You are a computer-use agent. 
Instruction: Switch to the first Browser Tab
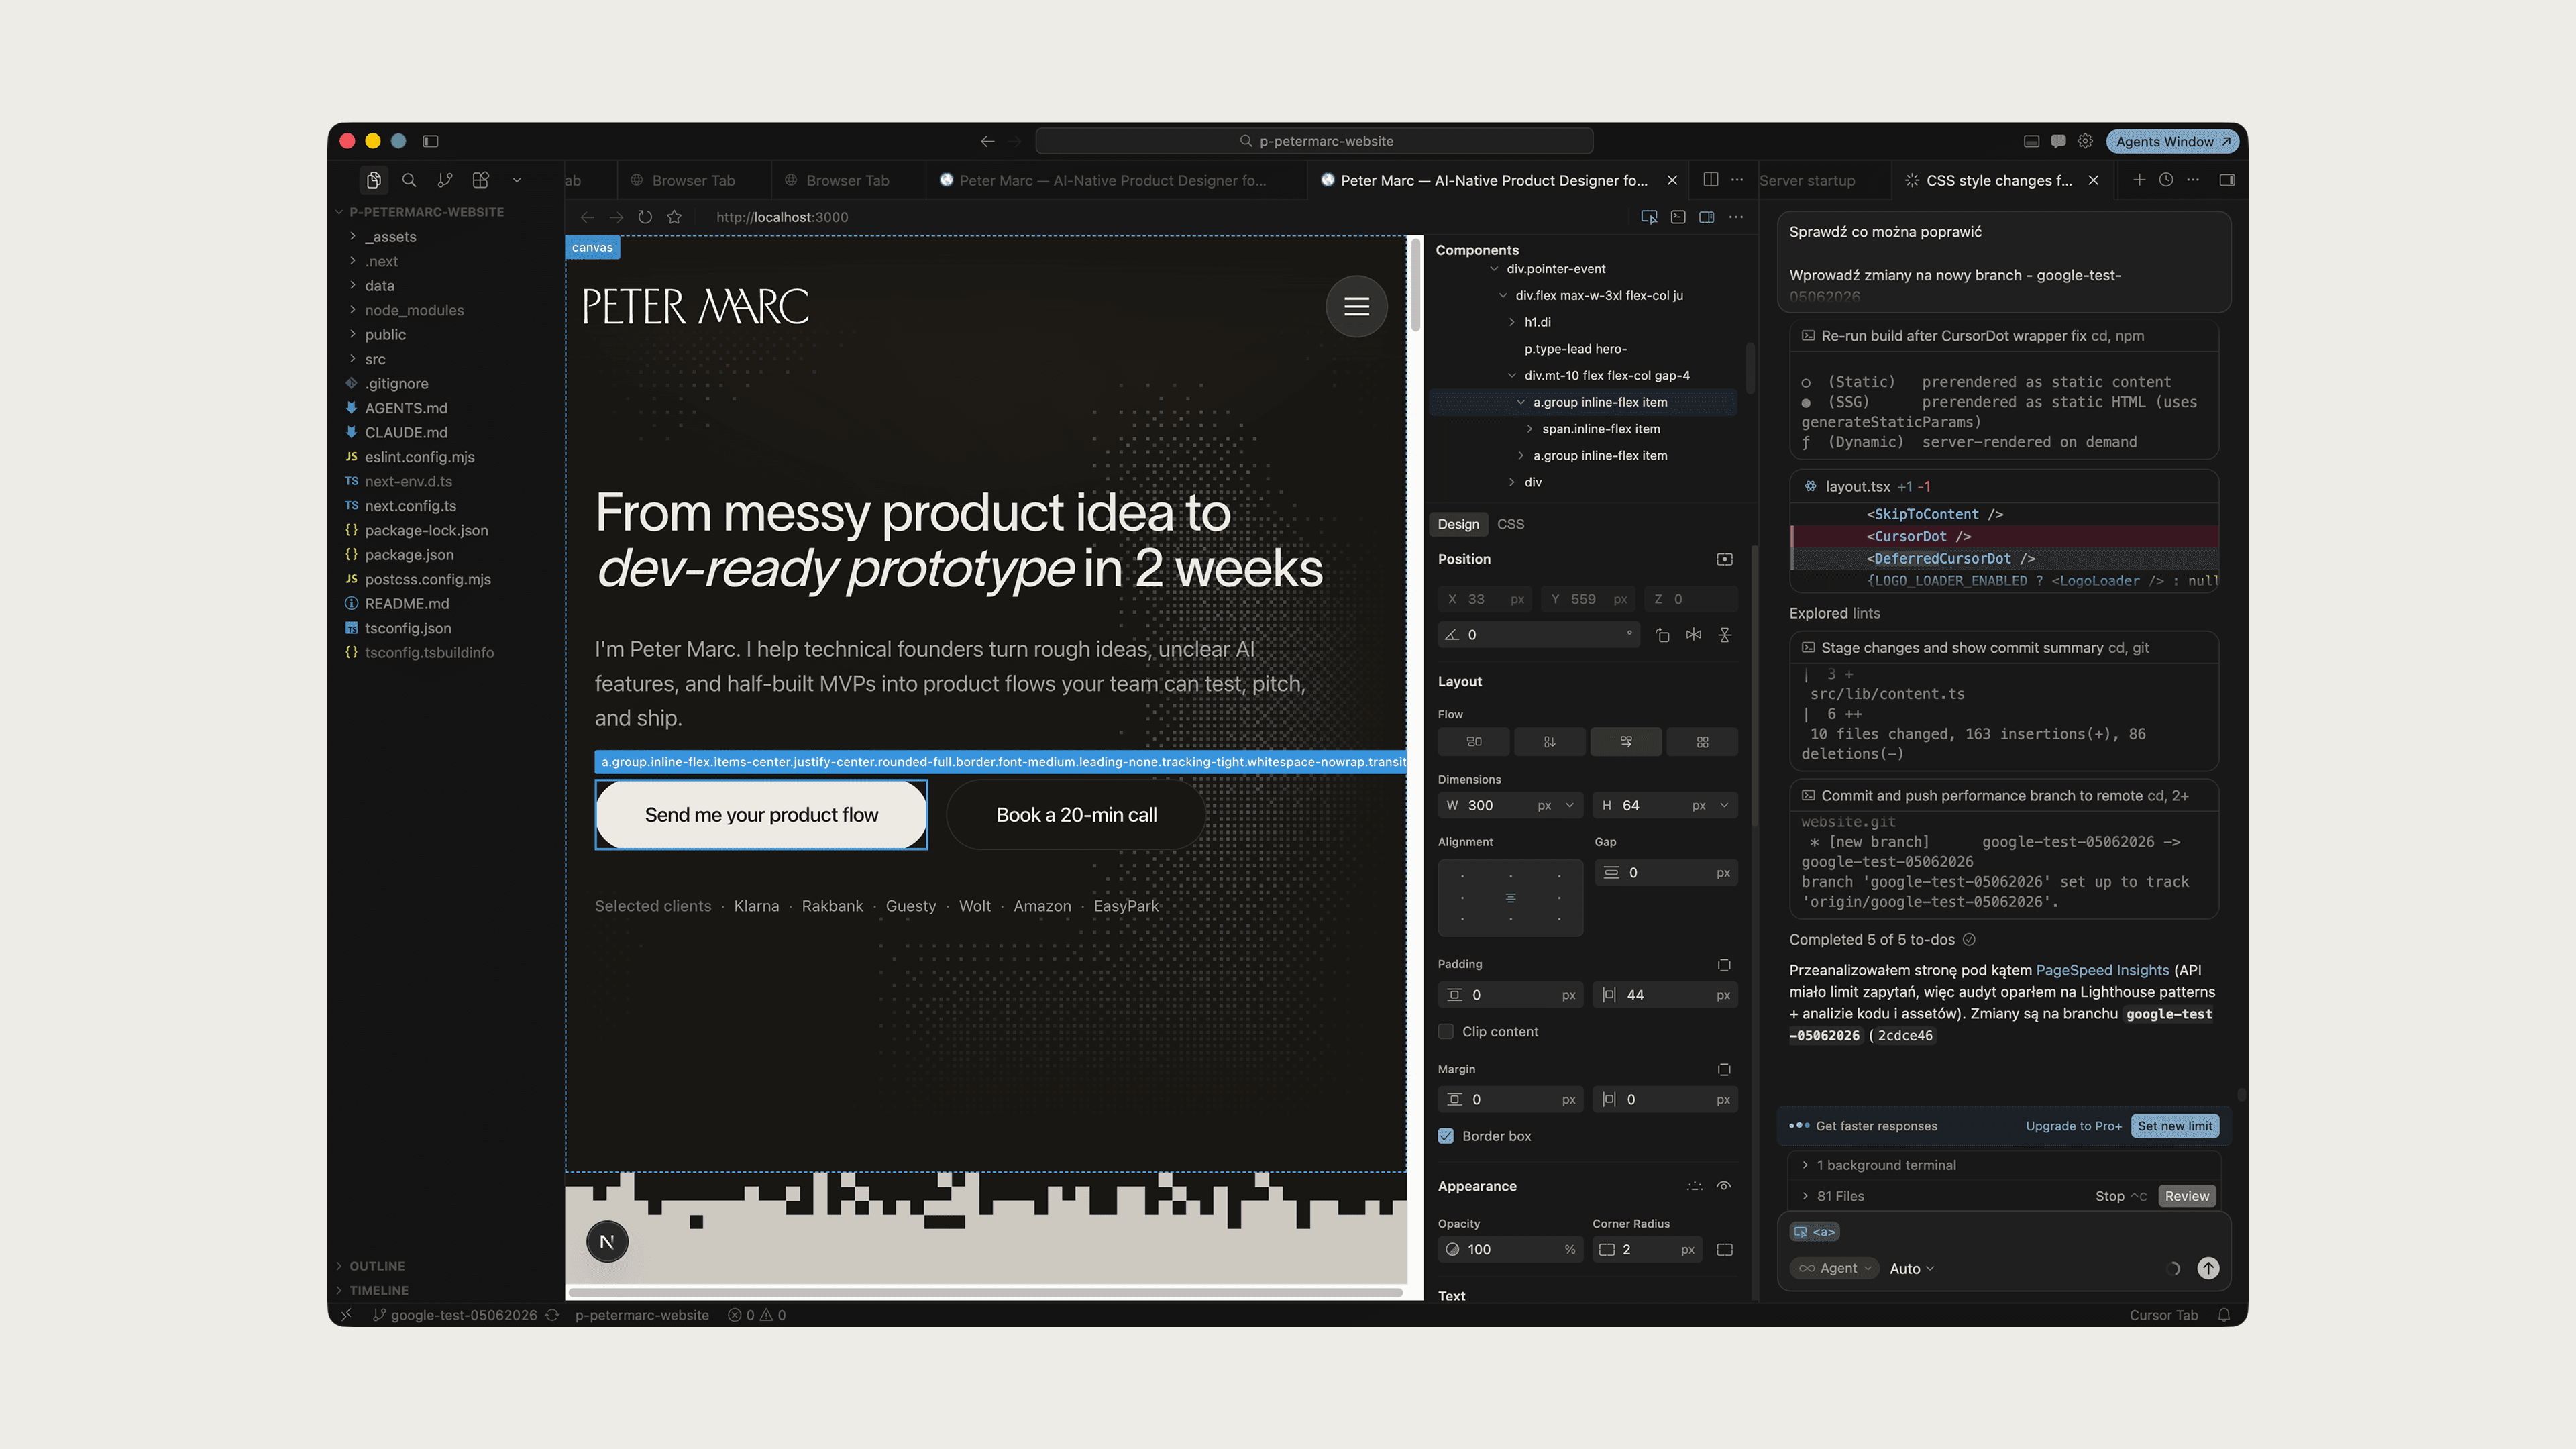pyautogui.click(x=693, y=181)
